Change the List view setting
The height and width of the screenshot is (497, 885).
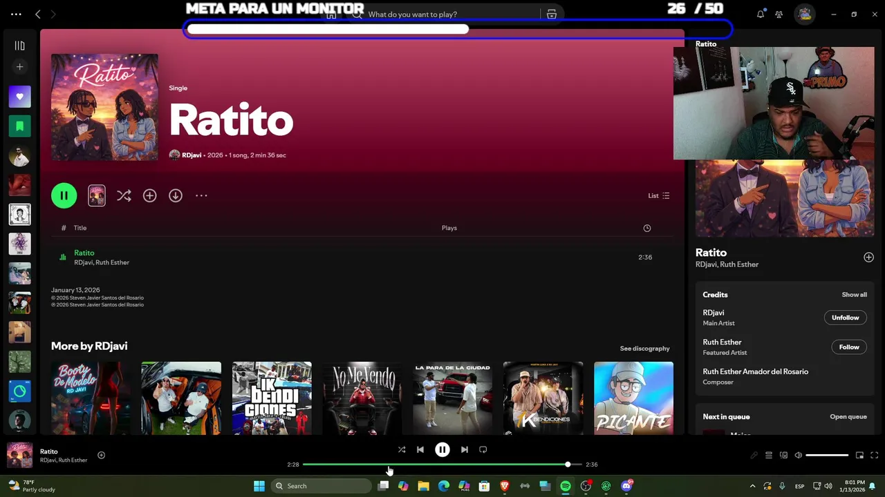[x=659, y=195]
